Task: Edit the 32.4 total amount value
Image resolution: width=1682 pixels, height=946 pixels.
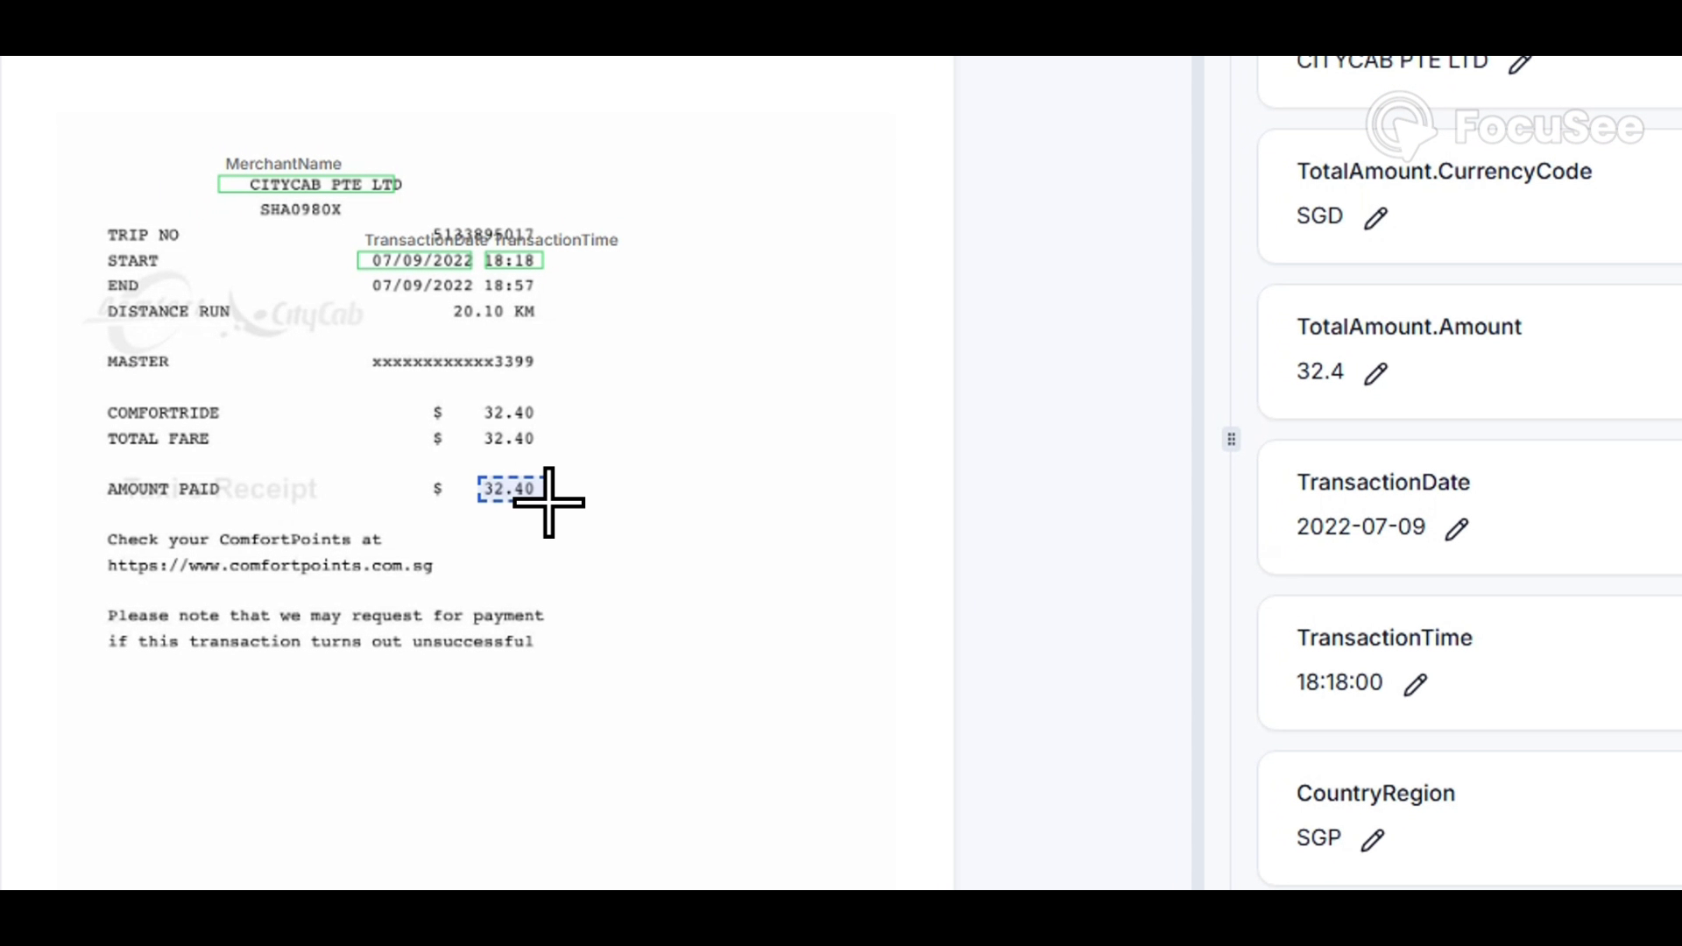Action: [1376, 373]
